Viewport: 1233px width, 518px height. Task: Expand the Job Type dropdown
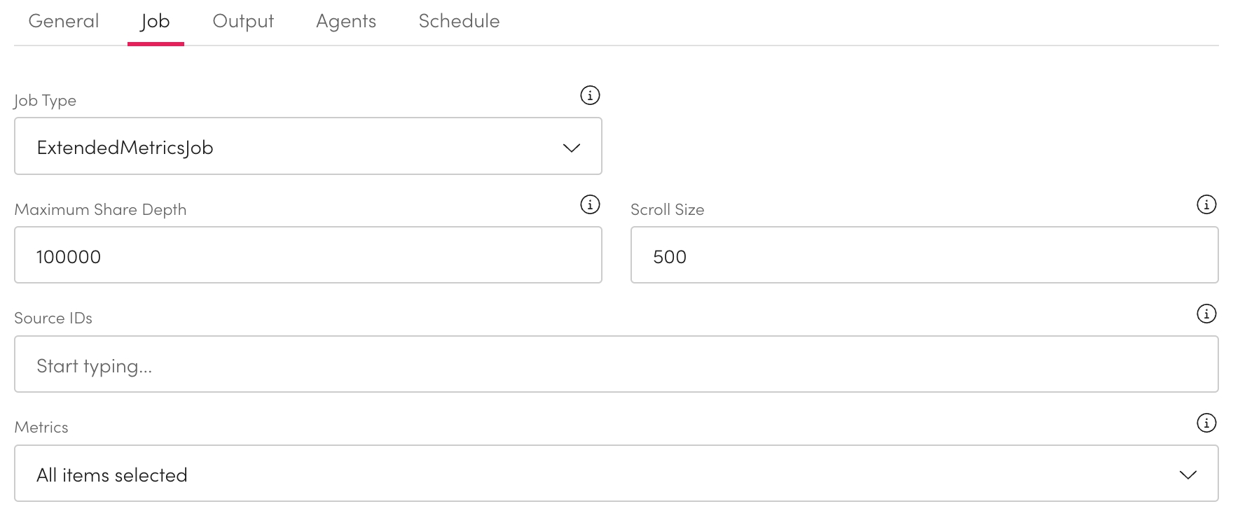pyautogui.click(x=308, y=146)
